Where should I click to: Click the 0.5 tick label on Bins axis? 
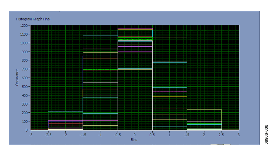tap(152, 135)
